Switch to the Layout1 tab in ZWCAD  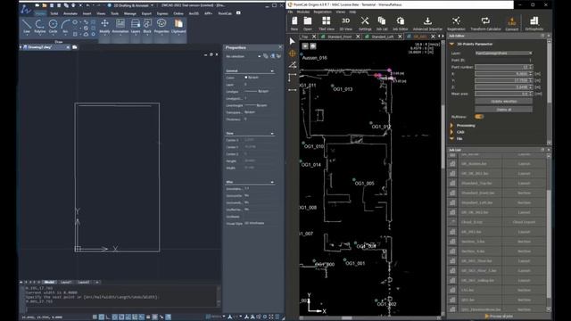point(66,282)
